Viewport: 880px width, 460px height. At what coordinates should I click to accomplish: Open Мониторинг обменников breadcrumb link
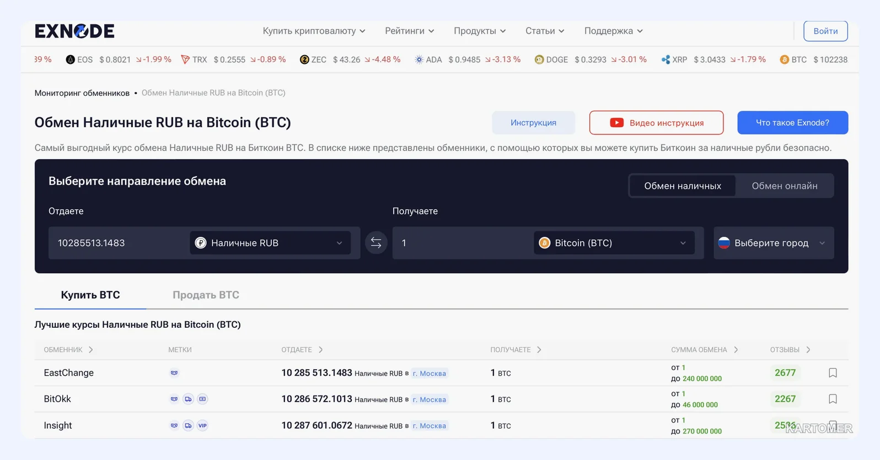[x=82, y=93]
